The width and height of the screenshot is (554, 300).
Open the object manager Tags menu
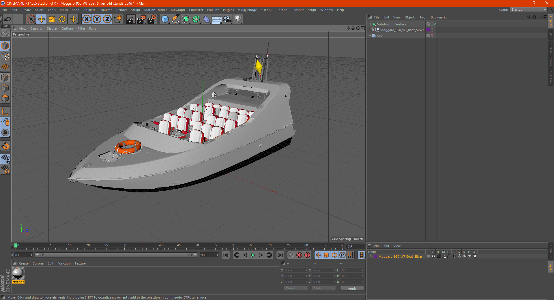coord(423,17)
